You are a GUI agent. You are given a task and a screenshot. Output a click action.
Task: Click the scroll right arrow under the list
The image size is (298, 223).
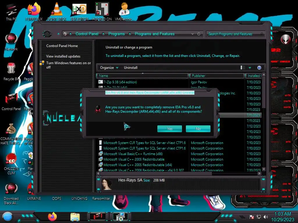pos(259,174)
